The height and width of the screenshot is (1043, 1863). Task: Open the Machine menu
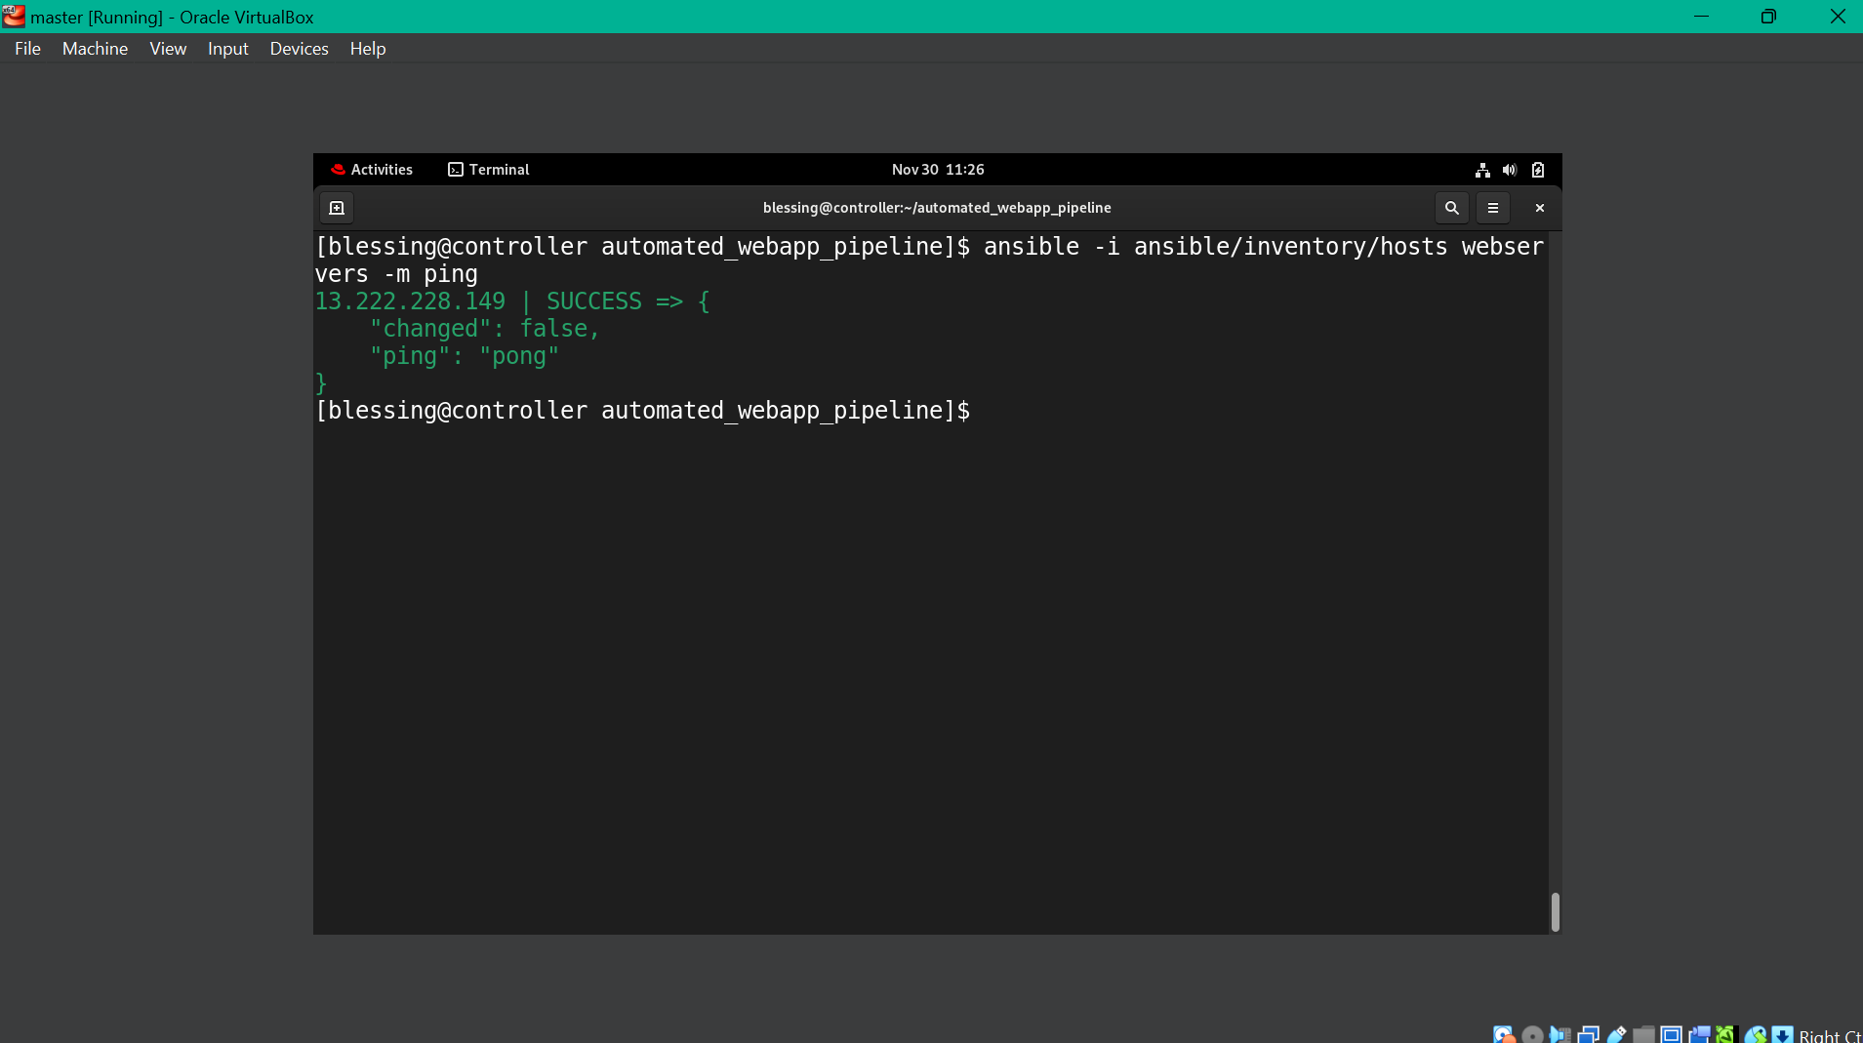pos(95,48)
